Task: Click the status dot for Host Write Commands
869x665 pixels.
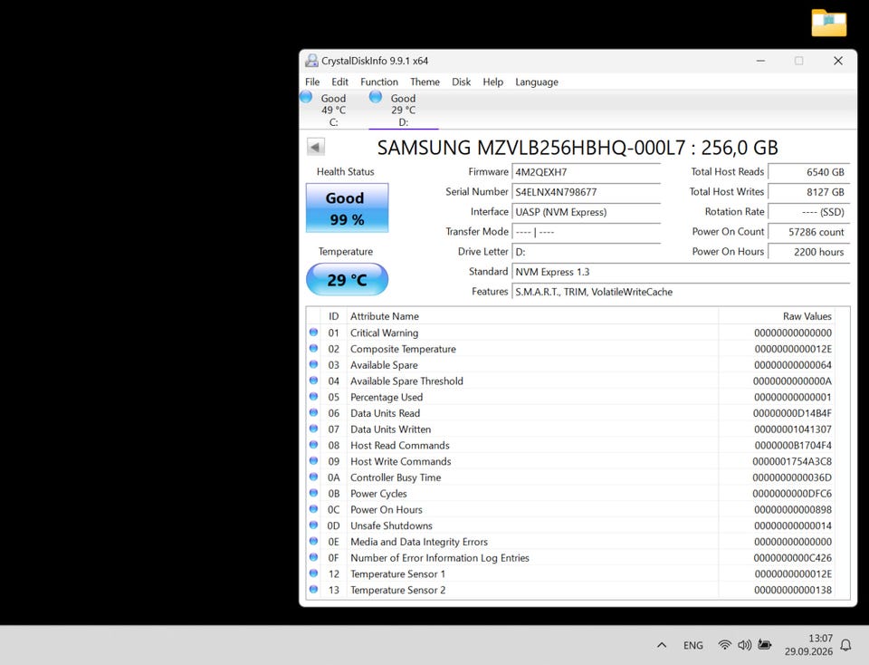Action: pos(314,461)
